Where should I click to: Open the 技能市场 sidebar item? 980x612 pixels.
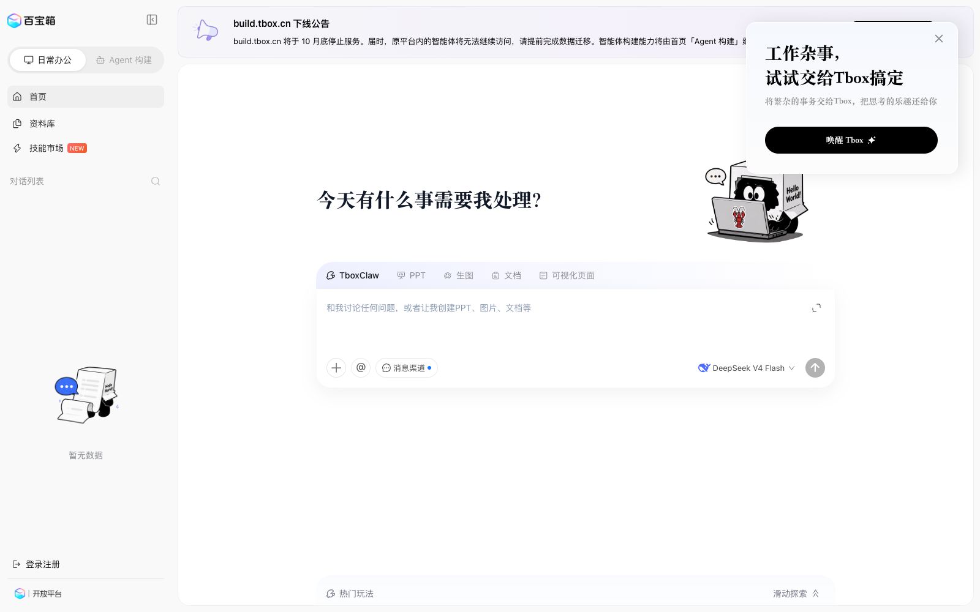(86, 148)
